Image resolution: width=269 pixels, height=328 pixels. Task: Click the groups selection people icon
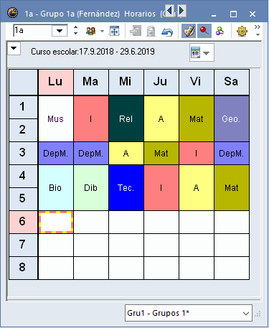point(91,31)
